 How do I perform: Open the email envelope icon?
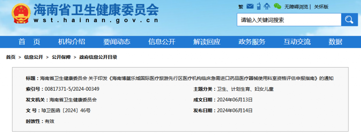pyautogui.click(x=250, y=6)
